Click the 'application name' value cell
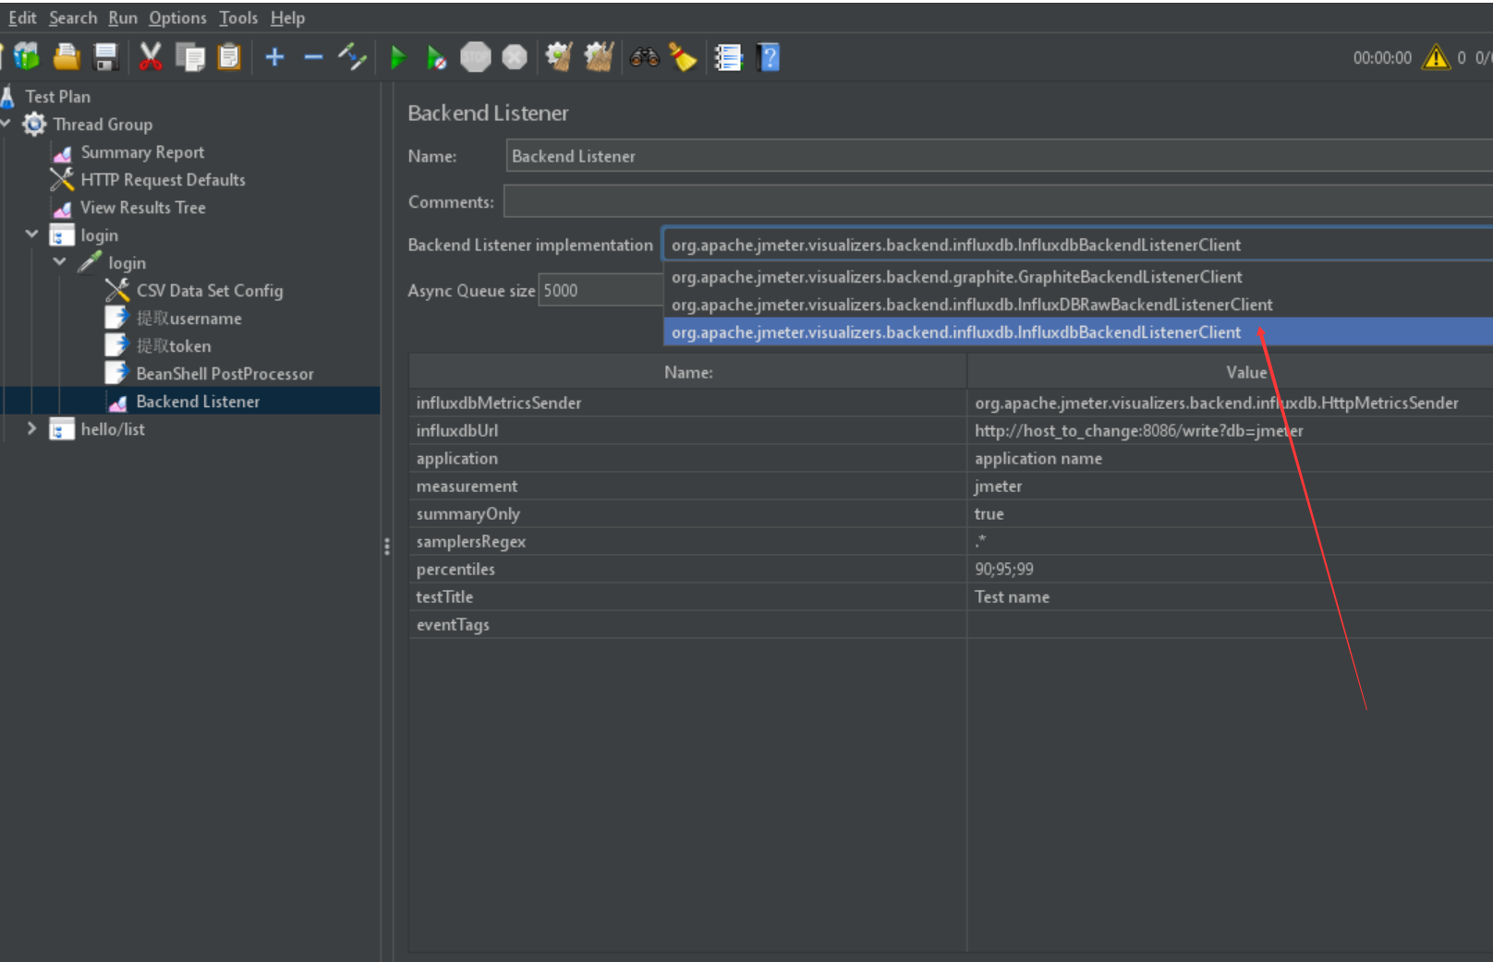This screenshot has width=1493, height=962. (x=1230, y=458)
